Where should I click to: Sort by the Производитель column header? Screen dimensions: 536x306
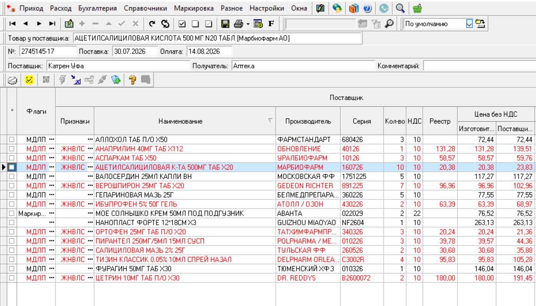pos(308,121)
